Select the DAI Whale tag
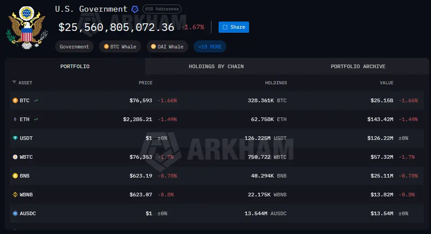The width and height of the screenshot is (431, 234). click(x=167, y=47)
